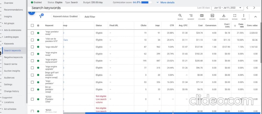Viewport: 262px width, 114px height.
Task: Click Add filter
Action: point(90,17)
